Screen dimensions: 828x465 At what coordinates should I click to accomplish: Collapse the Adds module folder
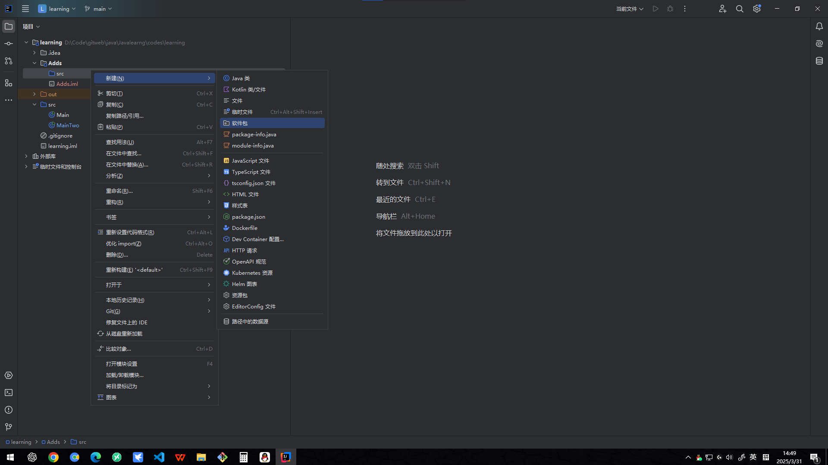(x=34, y=63)
